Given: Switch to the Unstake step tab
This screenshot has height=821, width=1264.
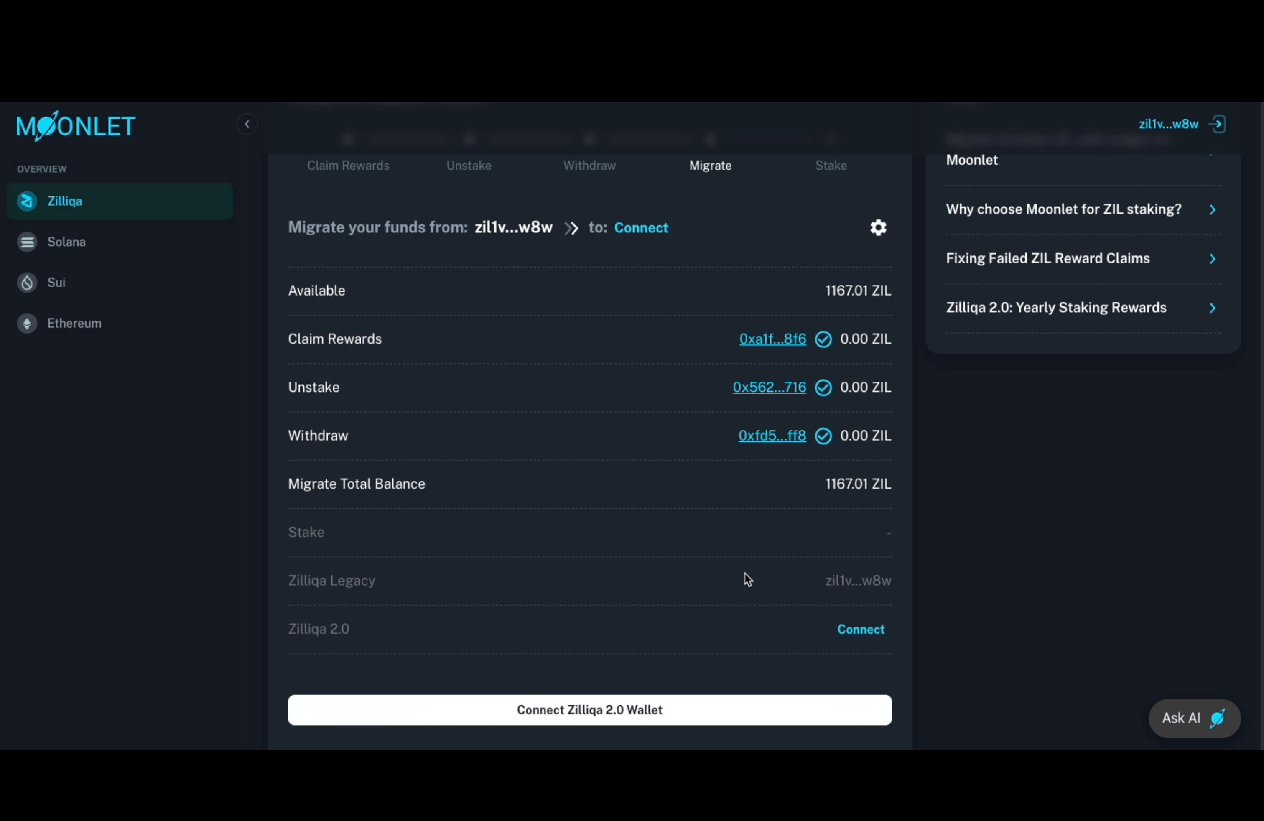Looking at the screenshot, I should click(469, 166).
